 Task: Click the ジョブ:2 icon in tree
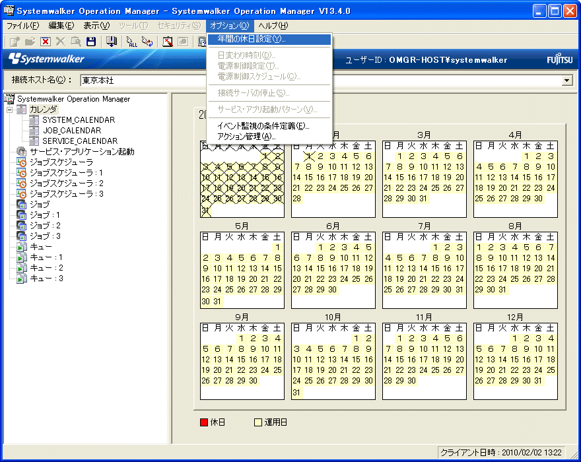pos(22,226)
